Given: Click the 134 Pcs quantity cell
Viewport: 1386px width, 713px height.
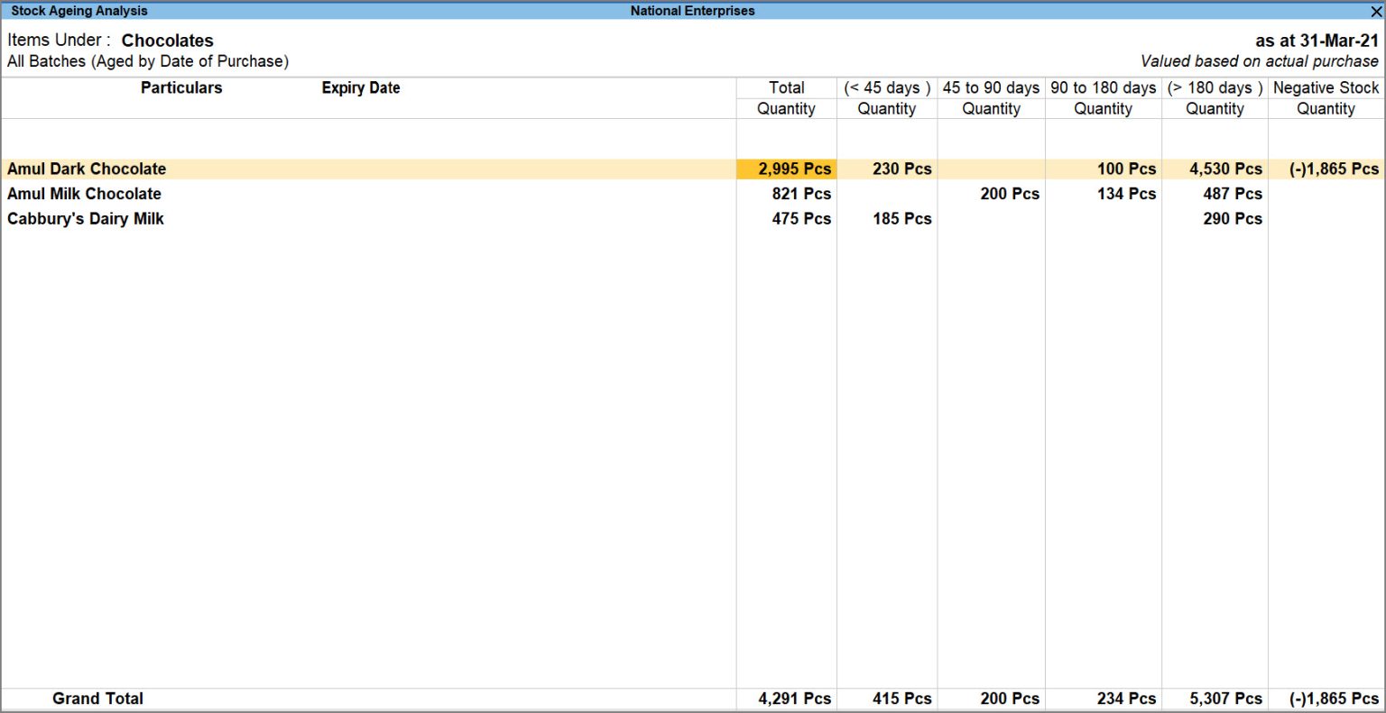Looking at the screenshot, I should click(x=1126, y=194).
